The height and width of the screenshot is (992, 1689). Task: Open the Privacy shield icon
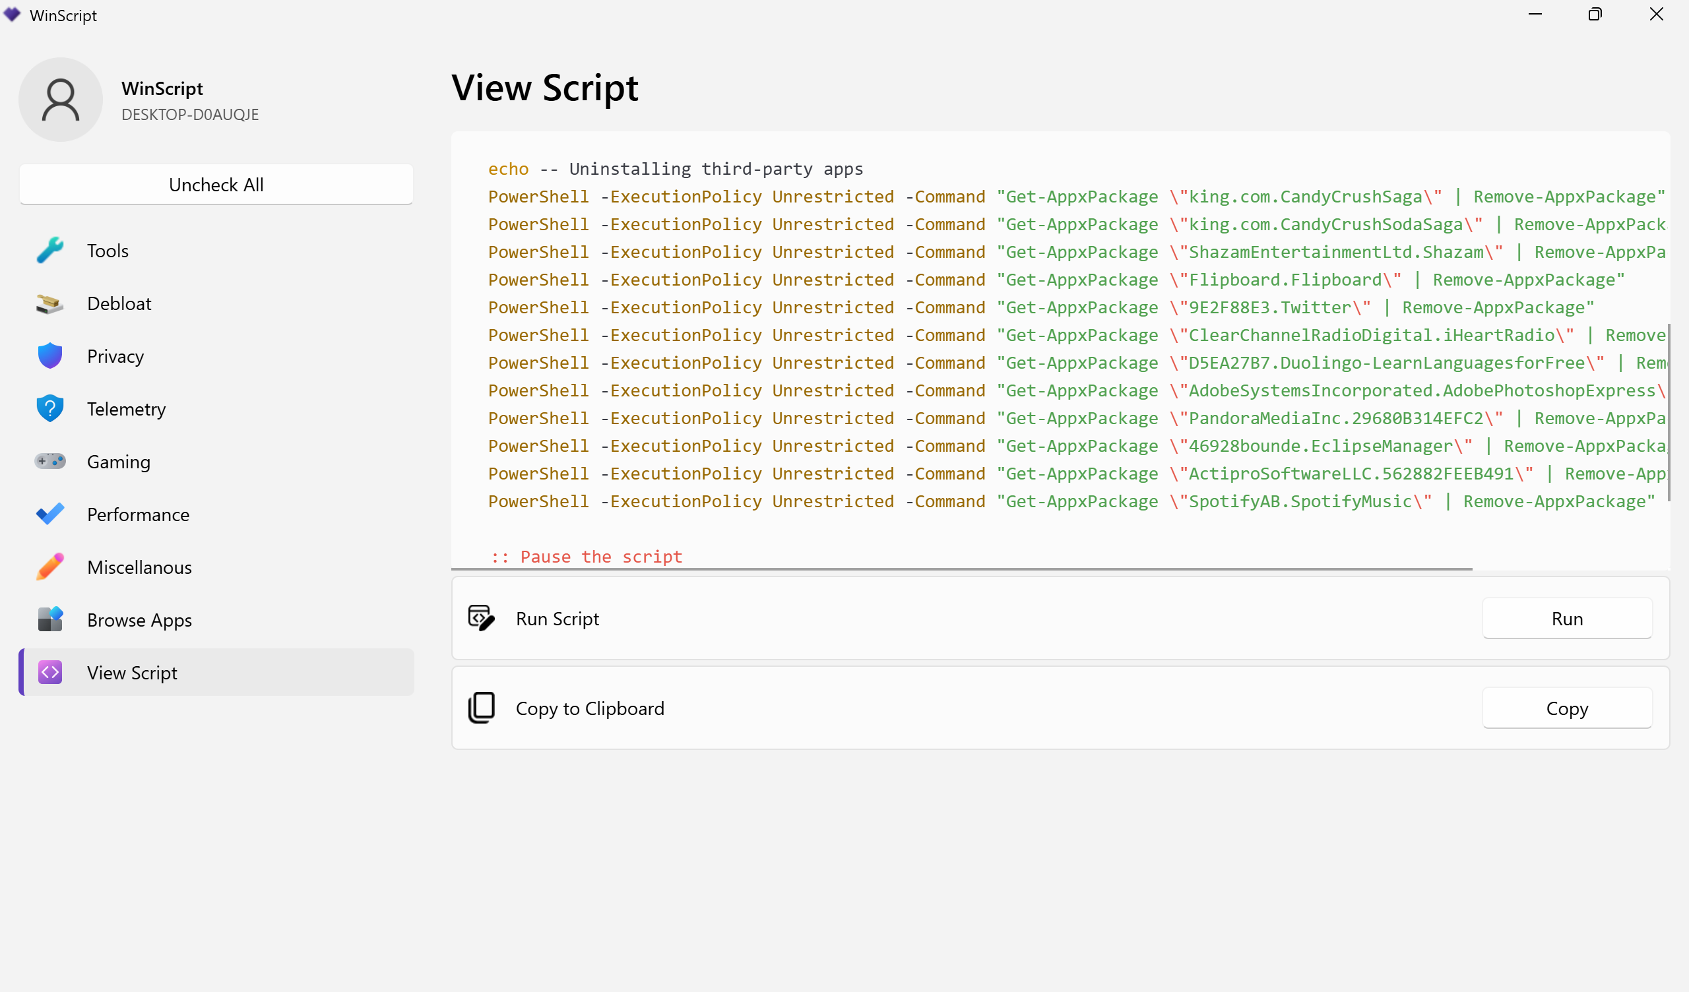click(49, 356)
